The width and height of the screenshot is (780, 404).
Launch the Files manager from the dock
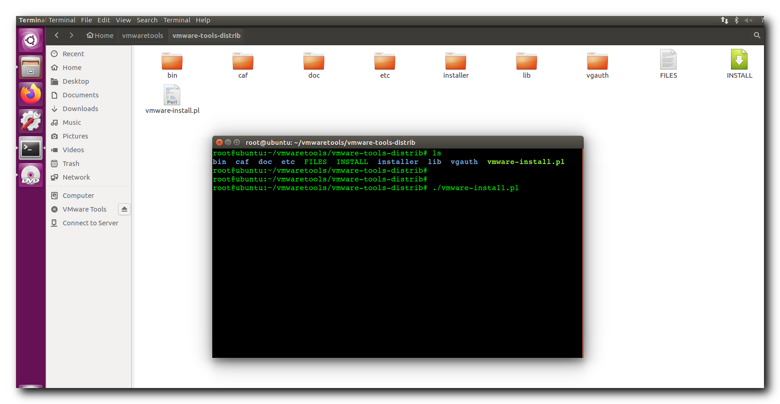pos(31,67)
